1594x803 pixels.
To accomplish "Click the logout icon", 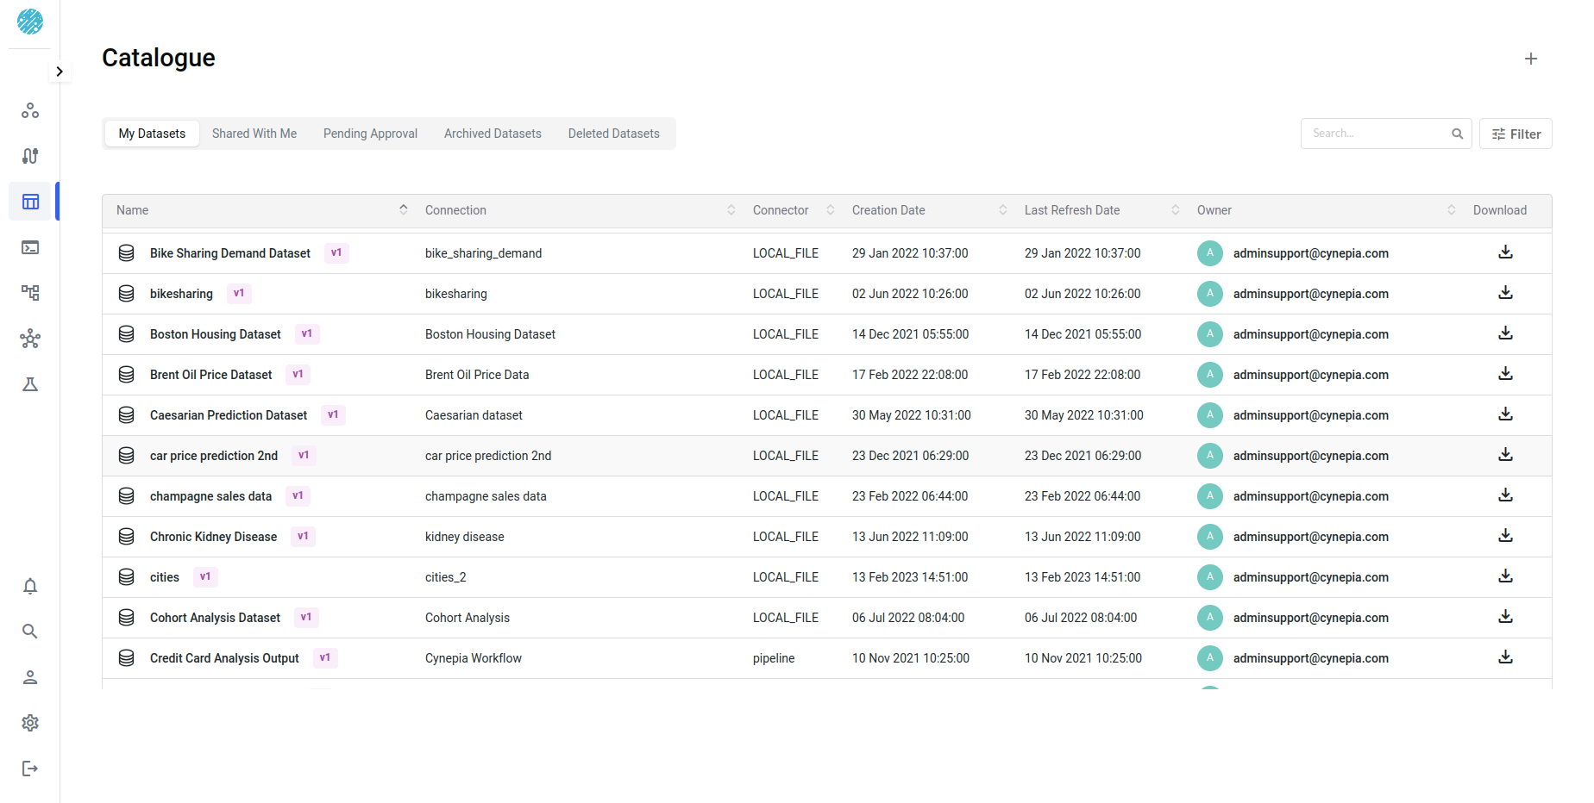I will coord(30,769).
